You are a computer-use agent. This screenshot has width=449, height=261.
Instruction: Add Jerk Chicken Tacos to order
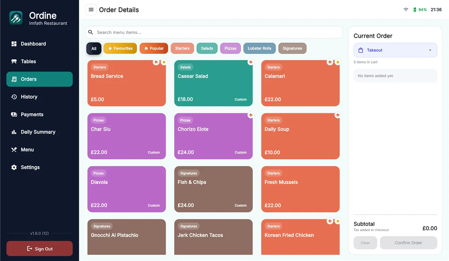tap(213, 237)
